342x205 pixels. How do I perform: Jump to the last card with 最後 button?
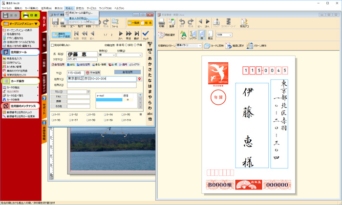point(137,35)
